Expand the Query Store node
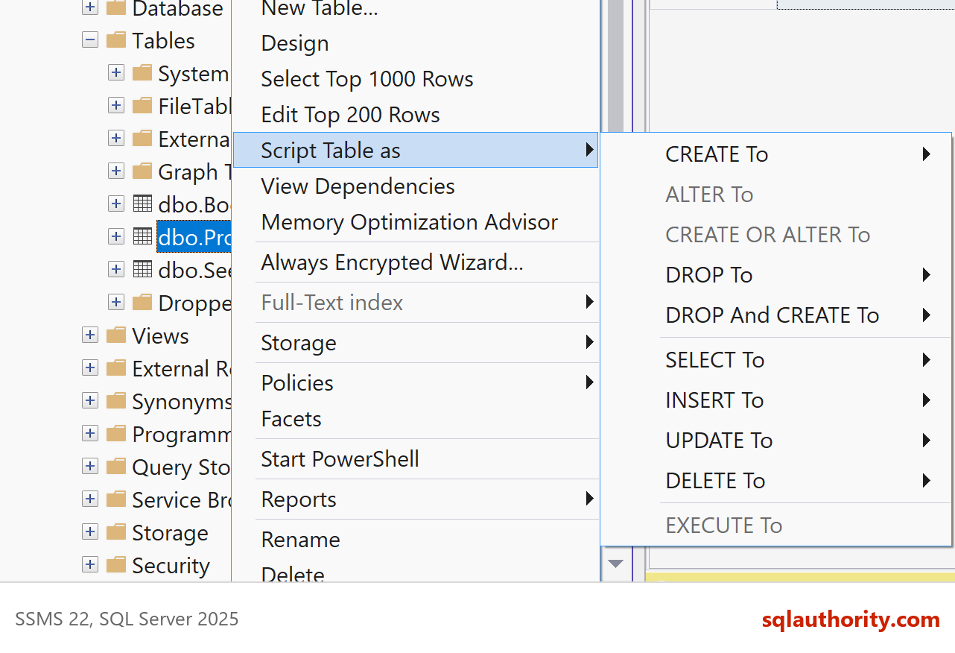955x653 pixels. coord(90,467)
